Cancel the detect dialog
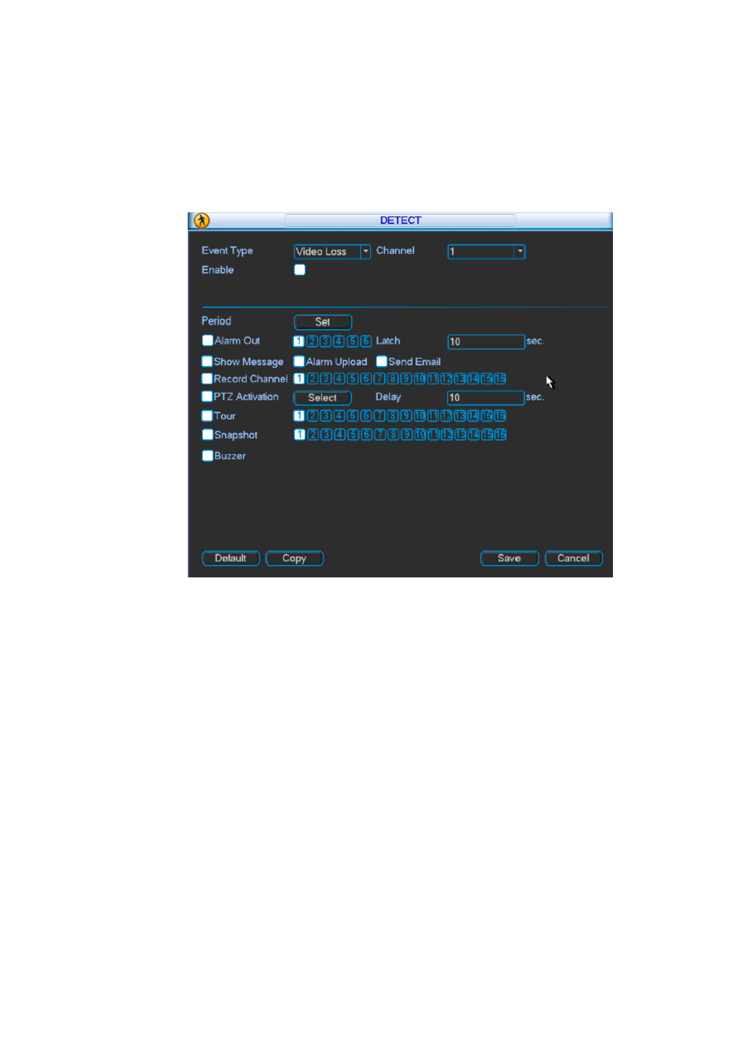Screen dimensions: 748x1058 point(573,558)
